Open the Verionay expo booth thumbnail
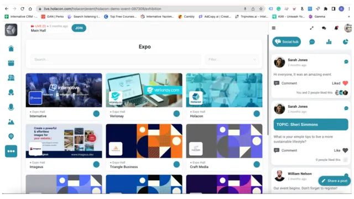 [x=144, y=90]
